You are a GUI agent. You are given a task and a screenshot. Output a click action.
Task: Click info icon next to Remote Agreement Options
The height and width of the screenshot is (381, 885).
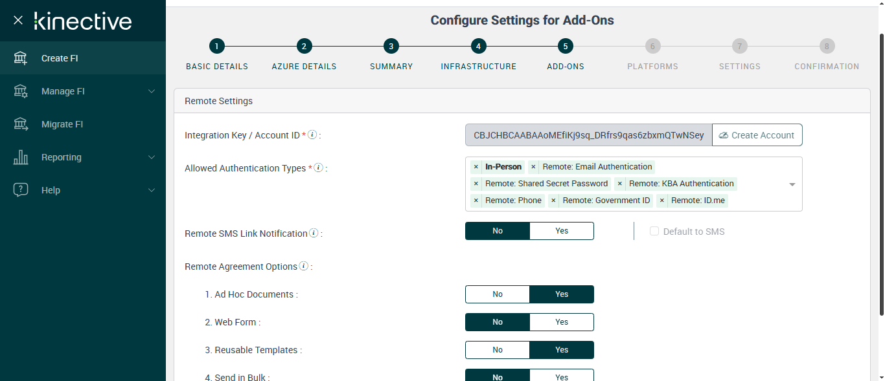303,267
